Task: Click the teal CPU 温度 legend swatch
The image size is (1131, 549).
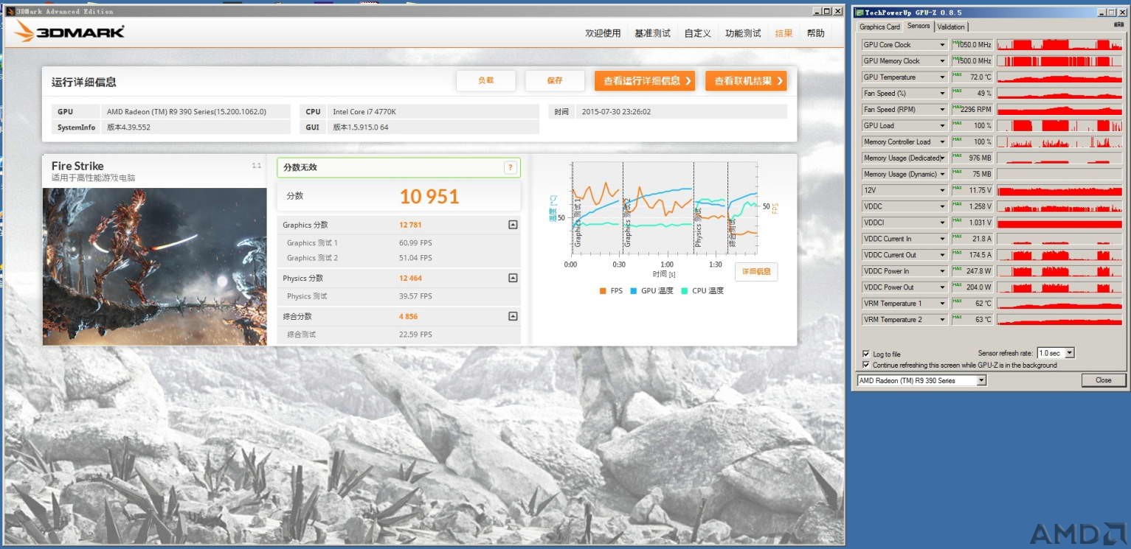Action: tap(685, 291)
